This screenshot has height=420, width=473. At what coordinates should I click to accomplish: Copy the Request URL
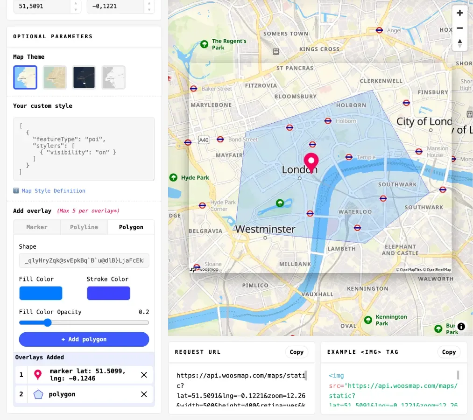(x=296, y=352)
